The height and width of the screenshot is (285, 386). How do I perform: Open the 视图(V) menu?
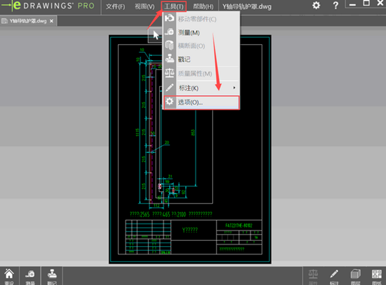point(144,6)
